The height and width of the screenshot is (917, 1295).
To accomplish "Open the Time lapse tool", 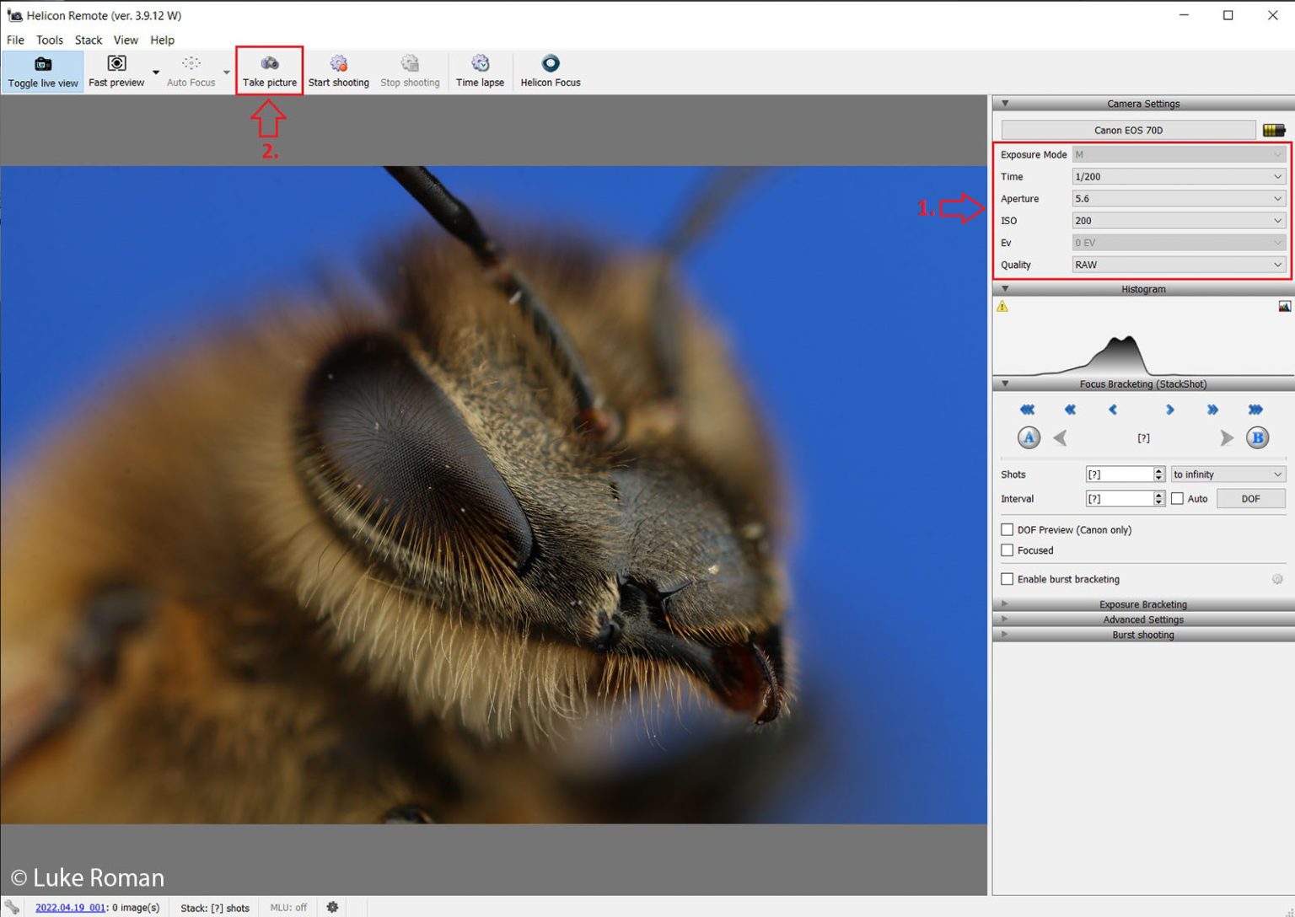I will coord(480,72).
